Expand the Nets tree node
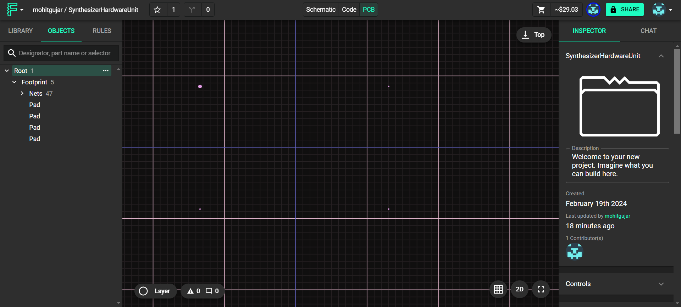The image size is (681, 307). [x=22, y=94]
